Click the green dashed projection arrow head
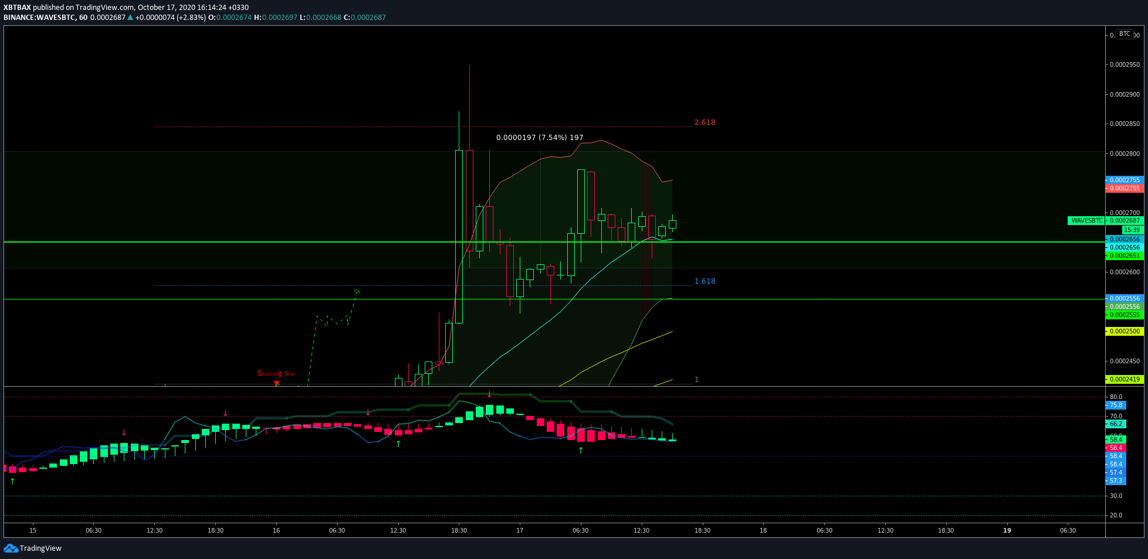 click(x=357, y=290)
